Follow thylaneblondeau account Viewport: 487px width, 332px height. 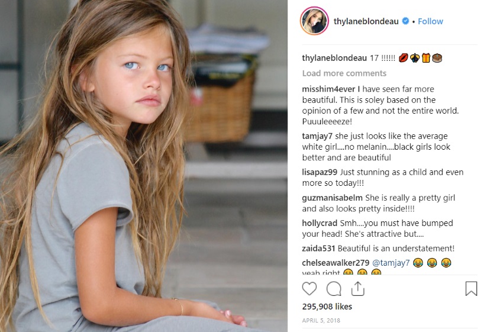(430, 21)
